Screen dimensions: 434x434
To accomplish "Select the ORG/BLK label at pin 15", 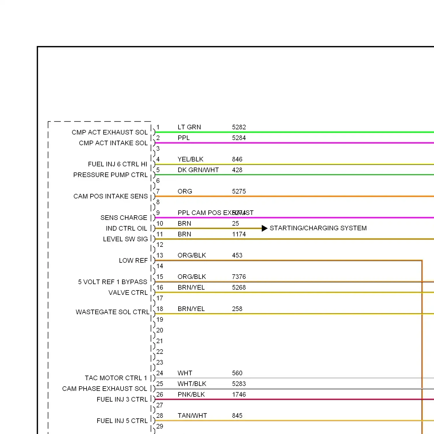I will click(192, 277).
